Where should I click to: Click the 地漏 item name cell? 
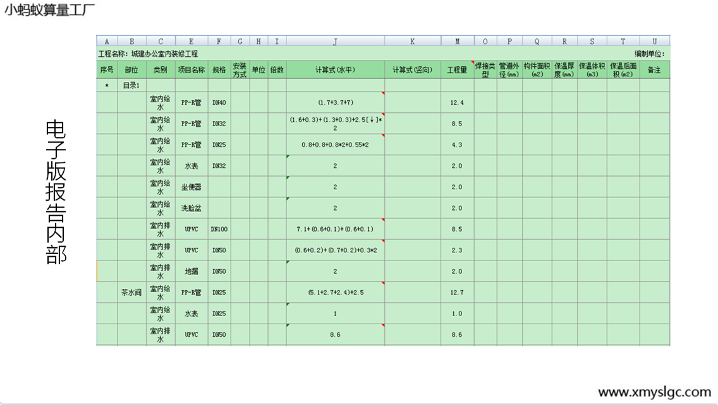pyautogui.click(x=192, y=271)
